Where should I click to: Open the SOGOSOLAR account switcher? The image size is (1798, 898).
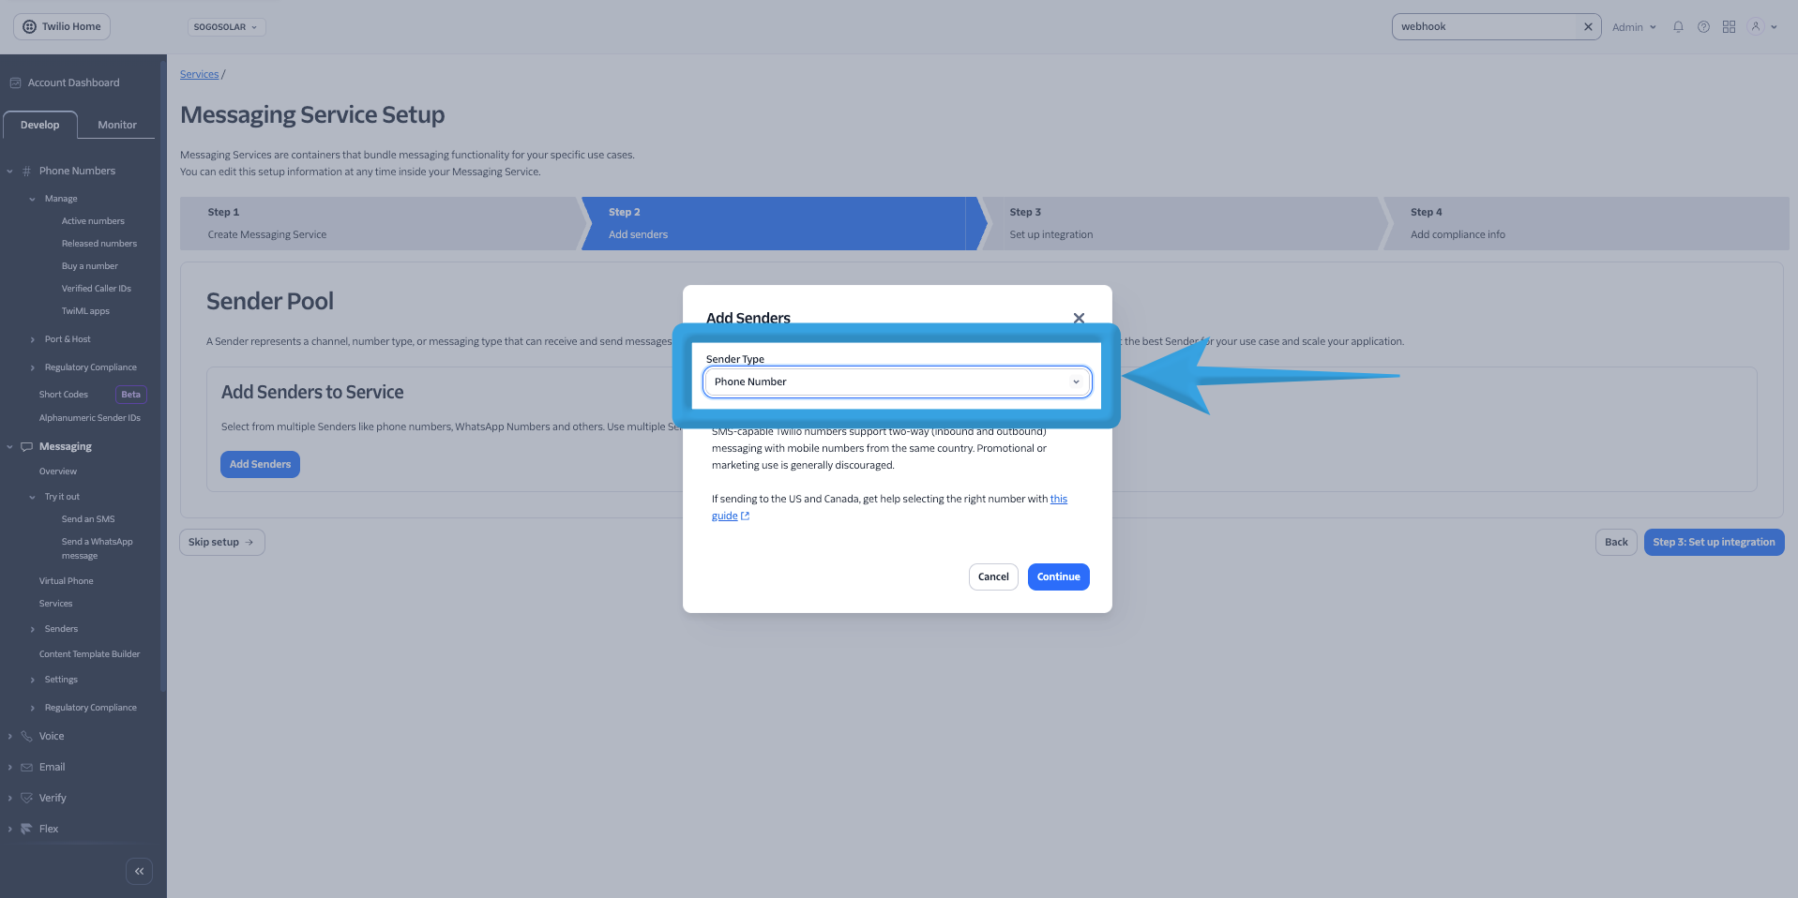226,27
